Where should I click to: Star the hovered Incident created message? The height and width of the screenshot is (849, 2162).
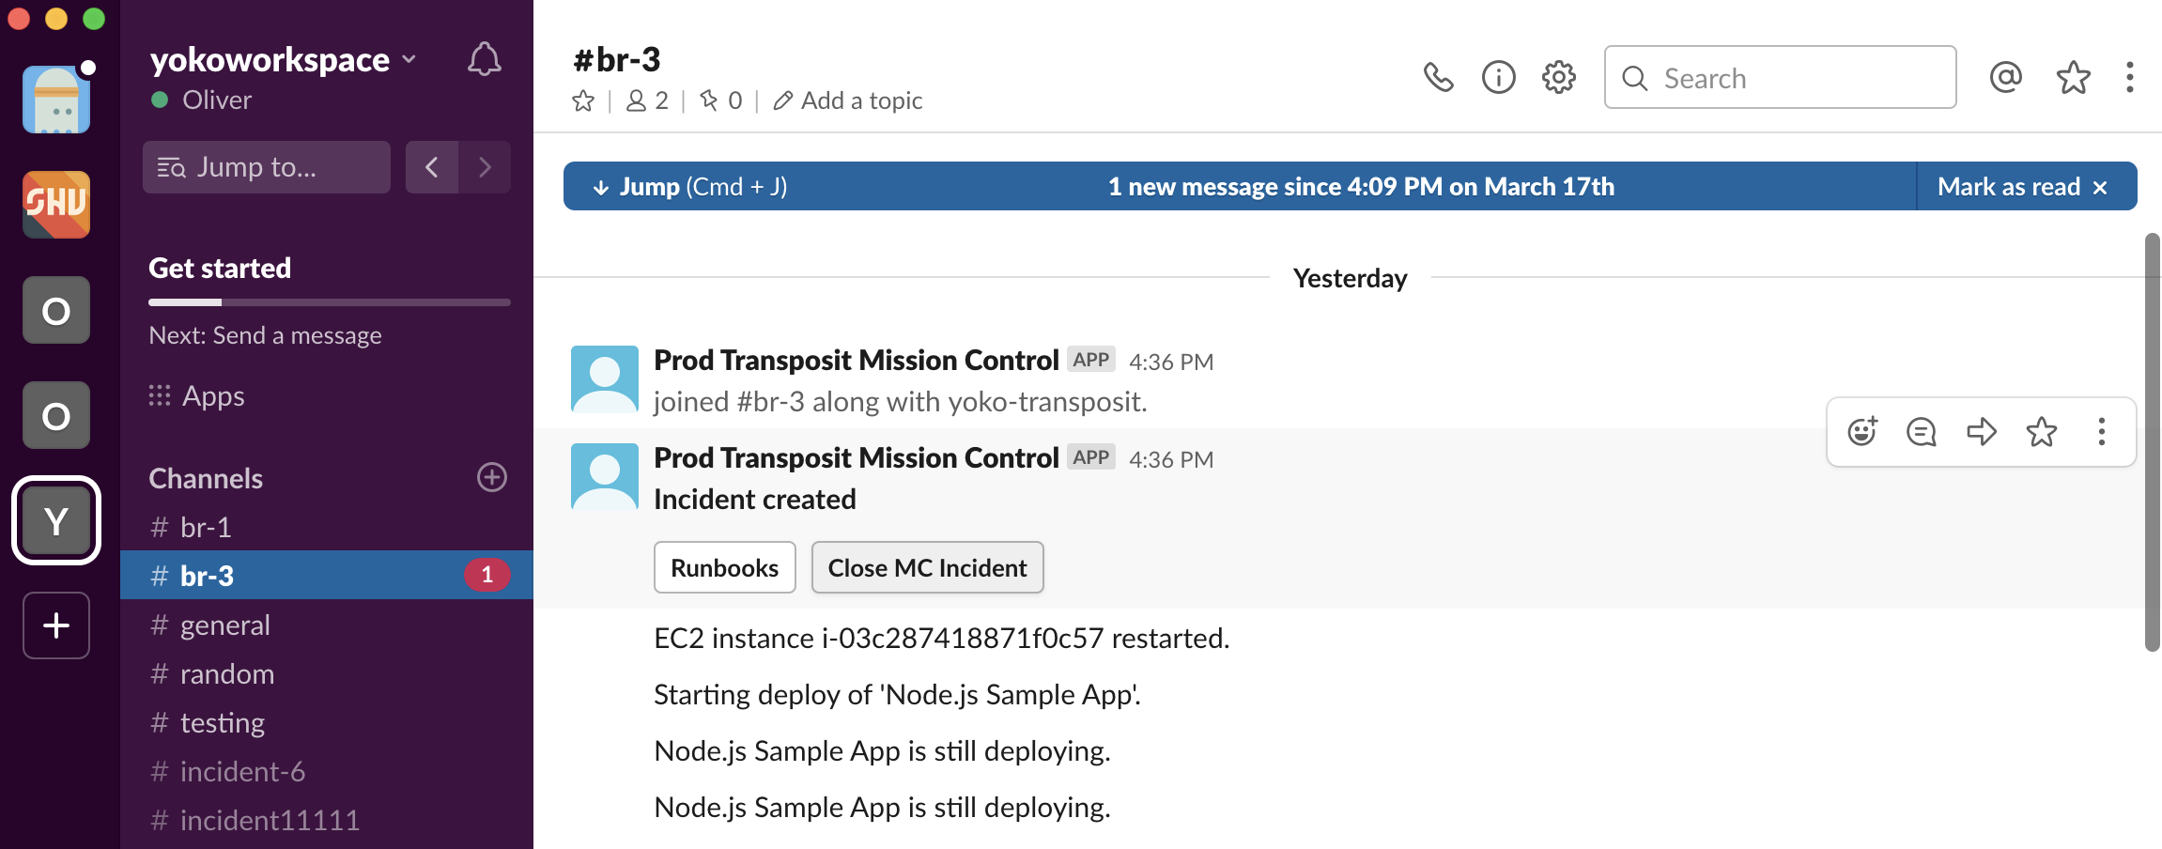click(2042, 432)
